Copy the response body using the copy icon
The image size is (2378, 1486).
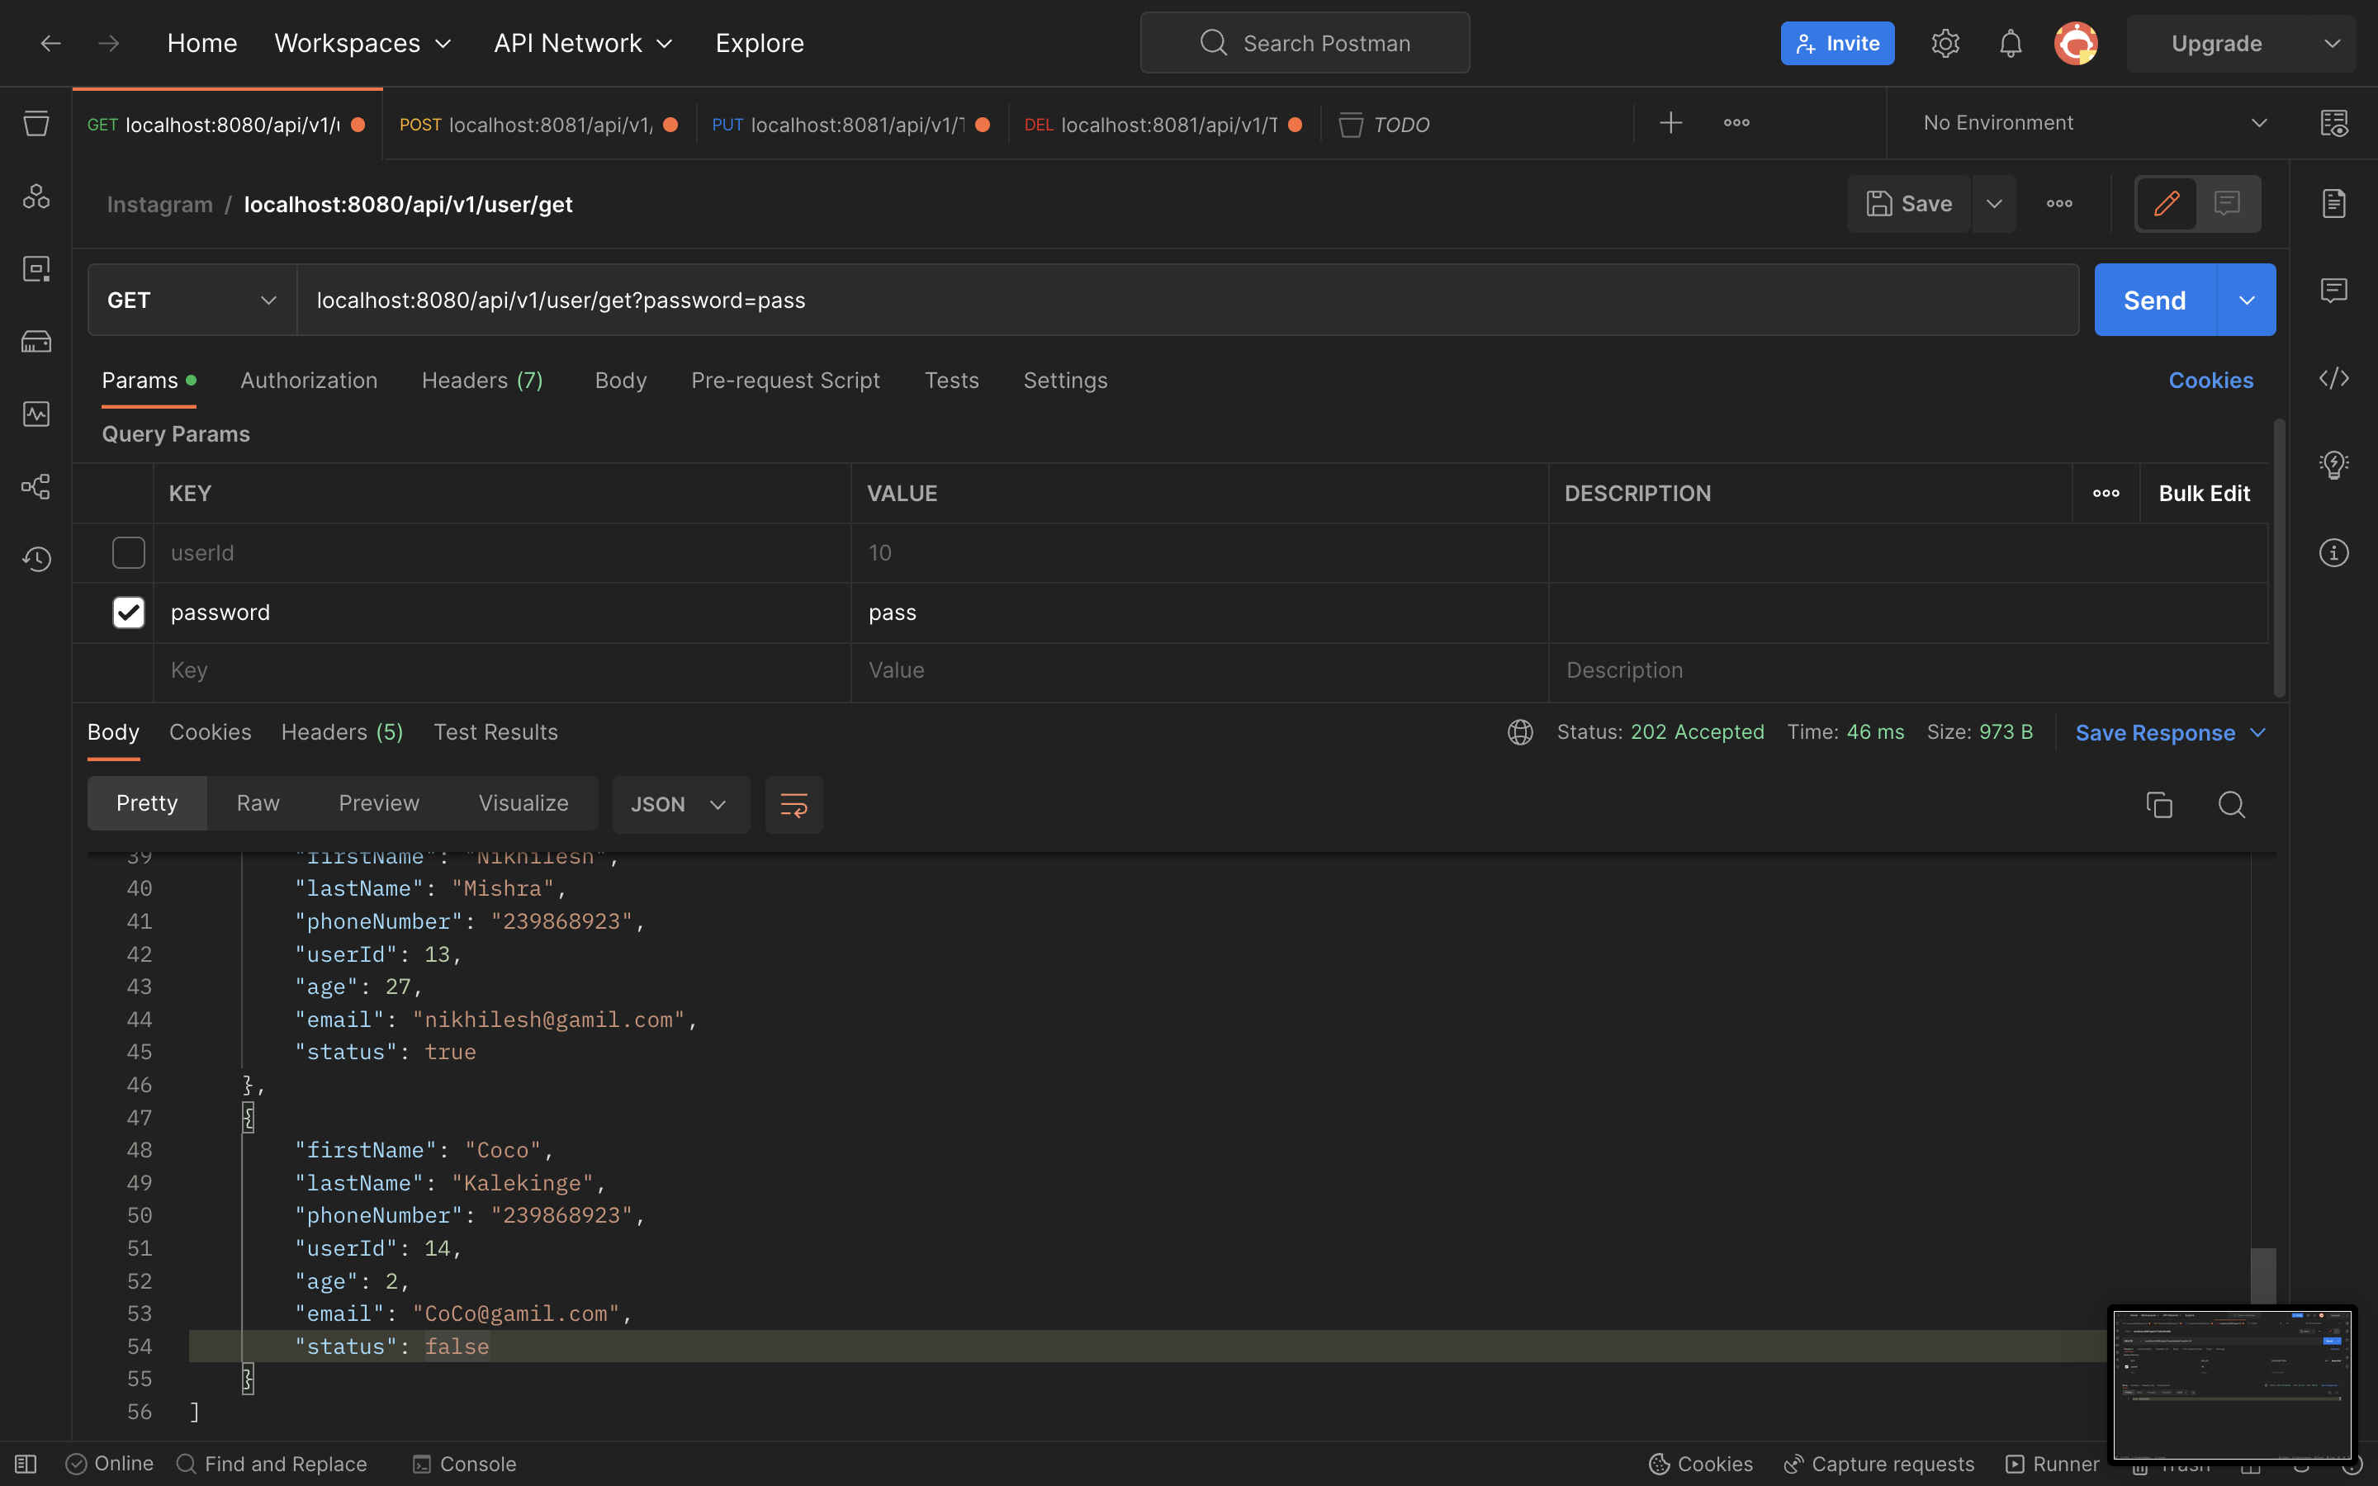pyautogui.click(x=2159, y=805)
